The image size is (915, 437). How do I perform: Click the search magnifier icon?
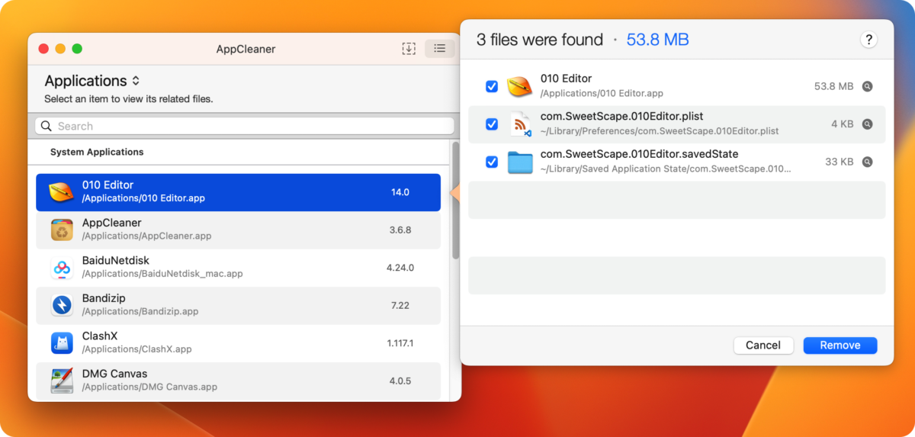[x=47, y=127]
